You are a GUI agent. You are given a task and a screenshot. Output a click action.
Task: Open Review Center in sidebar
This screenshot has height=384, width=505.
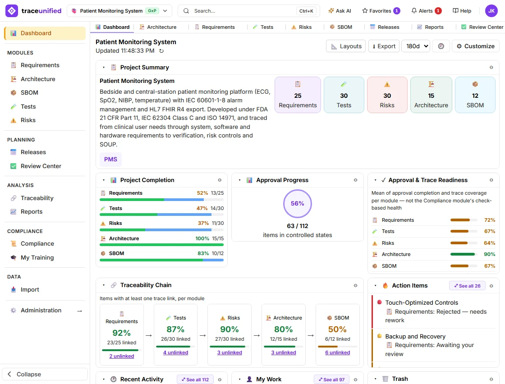click(45, 166)
